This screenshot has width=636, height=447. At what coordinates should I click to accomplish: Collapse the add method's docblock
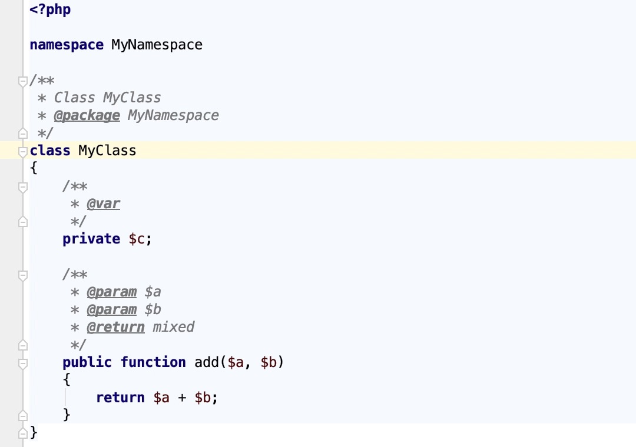point(22,274)
